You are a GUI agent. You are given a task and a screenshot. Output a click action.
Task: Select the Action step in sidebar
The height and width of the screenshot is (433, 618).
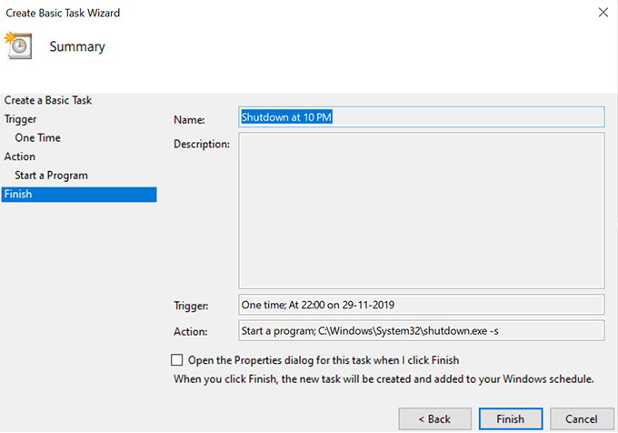coord(20,156)
